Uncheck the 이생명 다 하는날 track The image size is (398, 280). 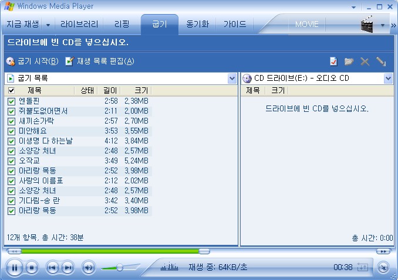coord(11,141)
